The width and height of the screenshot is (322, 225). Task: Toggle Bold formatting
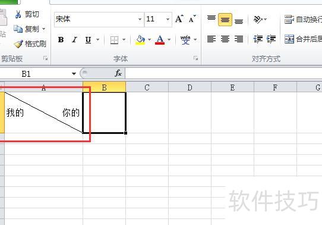click(61, 39)
